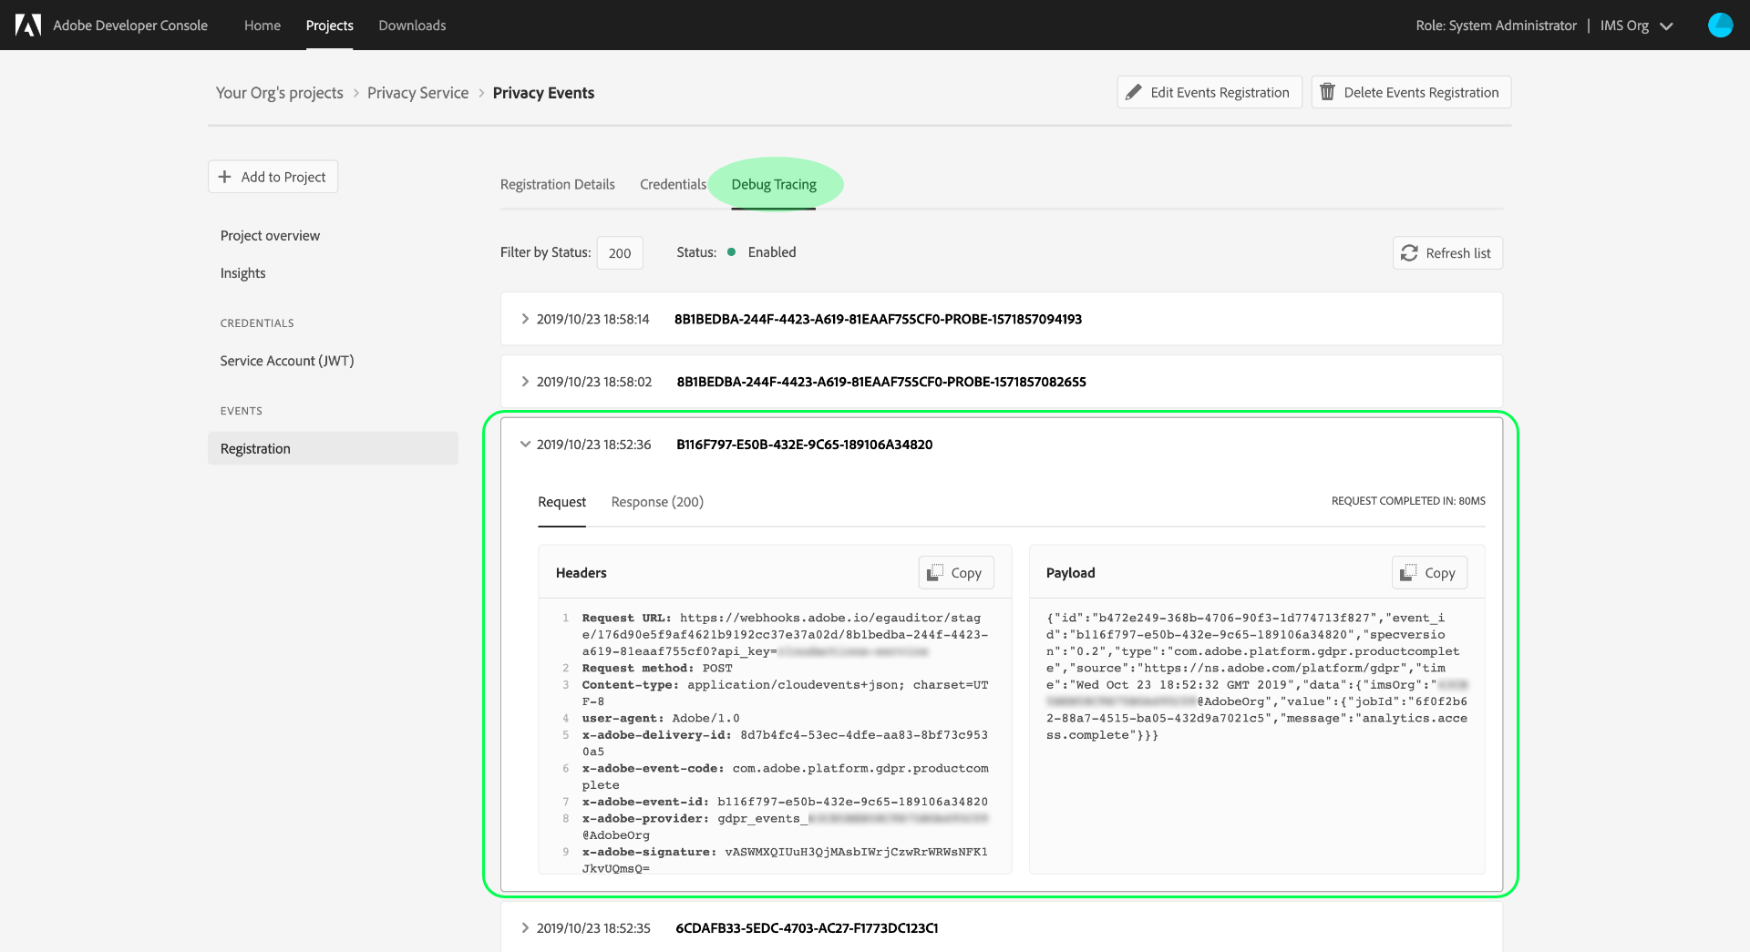The width and height of the screenshot is (1750, 952).
Task: Collapse the 18:52:36 trace entry
Action: click(525, 445)
